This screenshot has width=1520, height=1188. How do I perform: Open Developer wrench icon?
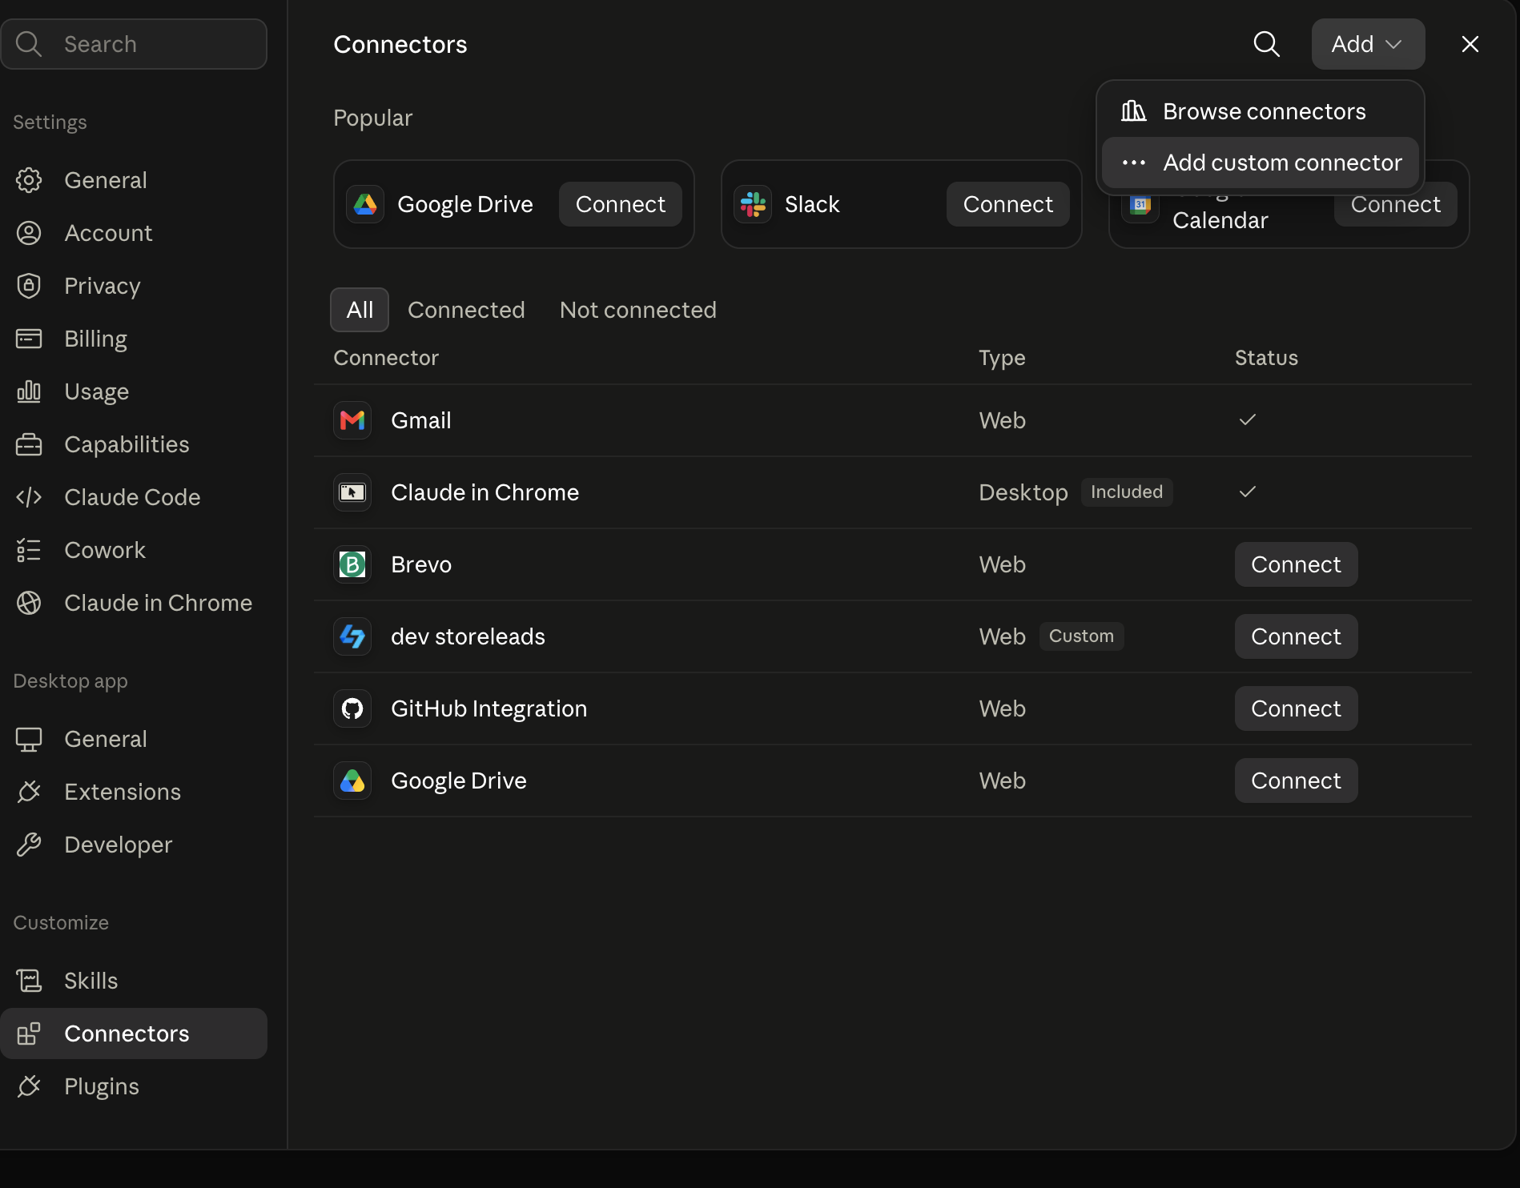29,845
